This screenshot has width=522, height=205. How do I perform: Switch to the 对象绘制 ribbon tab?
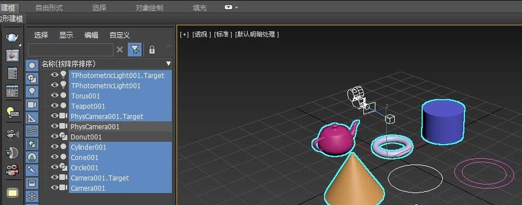[149, 8]
